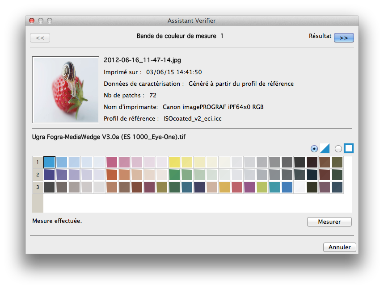Image resolution: width=384 pixels, height=289 pixels.
Task: Select the black patch in row 1
Action: 300,162
